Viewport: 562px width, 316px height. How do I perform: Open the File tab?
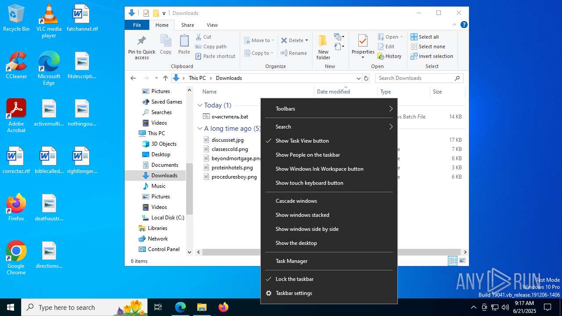point(137,25)
